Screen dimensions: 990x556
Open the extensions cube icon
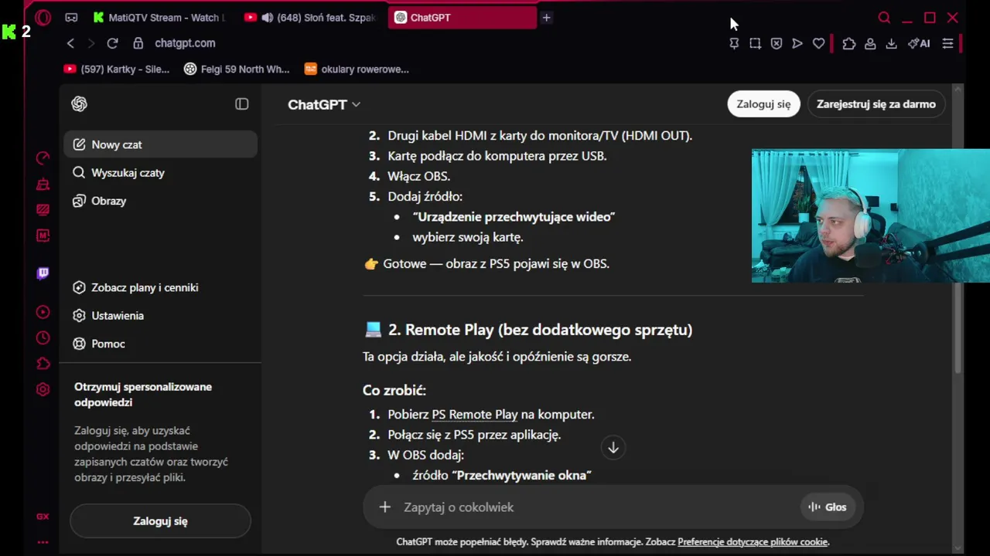[849, 44]
